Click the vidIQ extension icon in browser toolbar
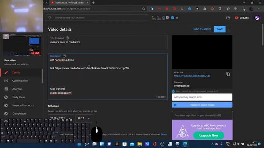Viewport: 264px width, 148px height. 190,9
